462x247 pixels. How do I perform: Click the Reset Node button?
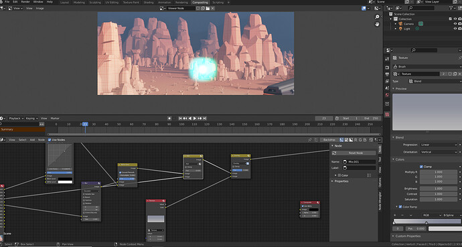click(x=354, y=153)
